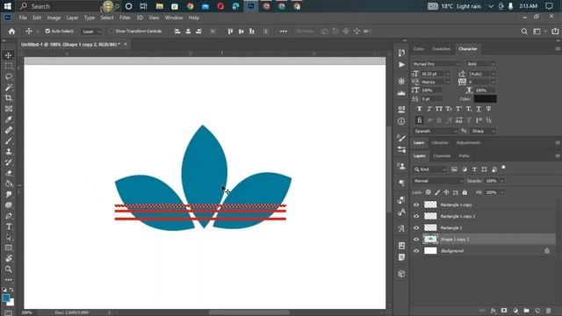Open the font size dropdown
The width and height of the screenshot is (562, 316).
(448, 74)
